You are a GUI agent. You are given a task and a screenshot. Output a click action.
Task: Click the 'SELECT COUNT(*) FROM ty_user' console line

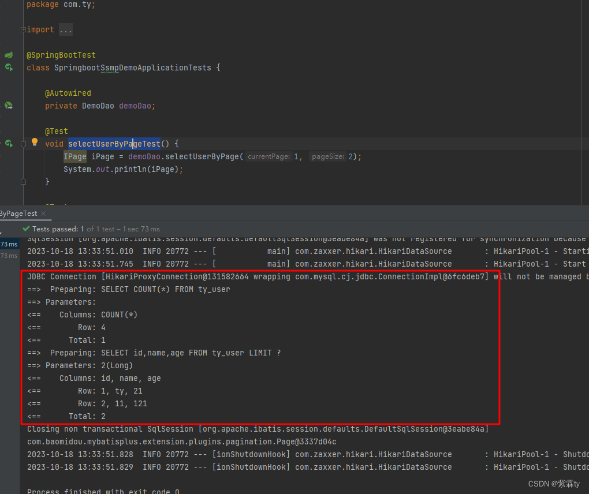pyautogui.click(x=128, y=290)
